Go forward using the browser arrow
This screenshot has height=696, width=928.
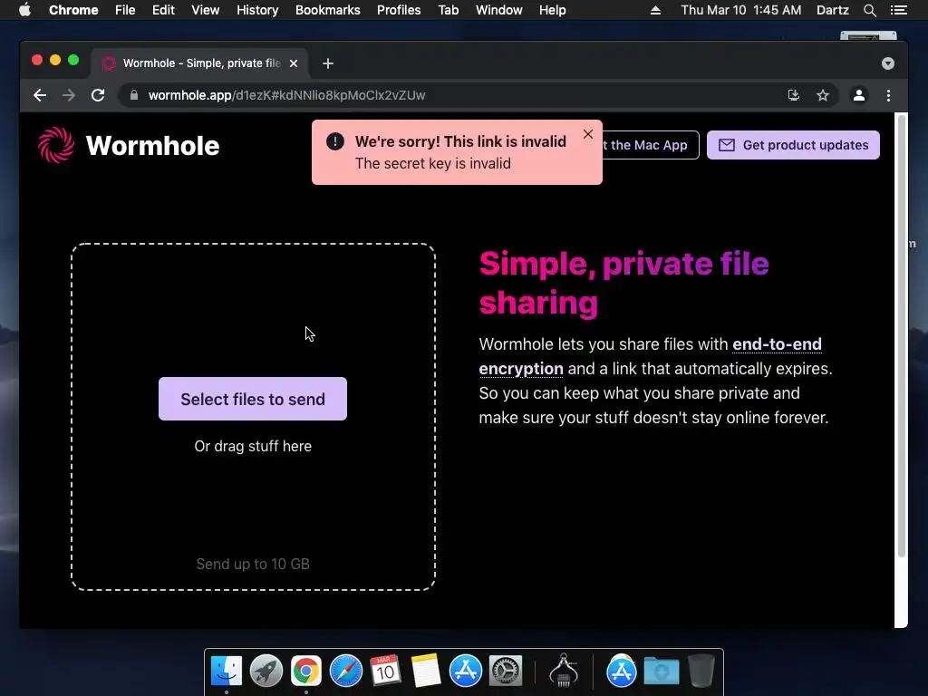pos(69,95)
